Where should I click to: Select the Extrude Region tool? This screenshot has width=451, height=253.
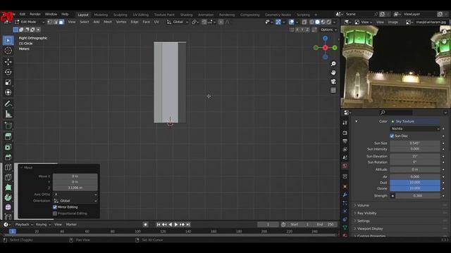(x=8, y=136)
